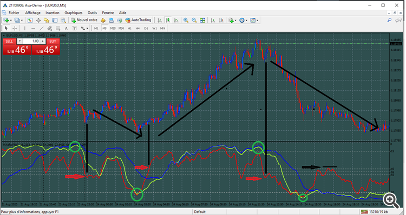Viewport: 406px width, 215px height.
Task: Switch to the M15 timeframe
Action: [113, 28]
